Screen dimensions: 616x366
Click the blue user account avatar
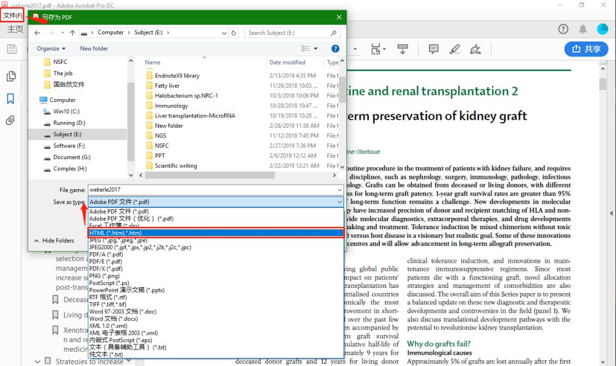click(x=602, y=29)
